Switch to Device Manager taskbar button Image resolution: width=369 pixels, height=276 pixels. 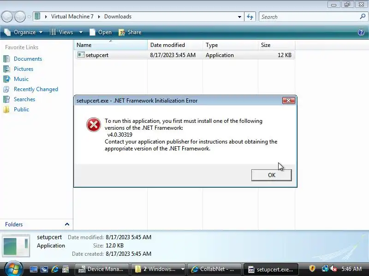101,269
